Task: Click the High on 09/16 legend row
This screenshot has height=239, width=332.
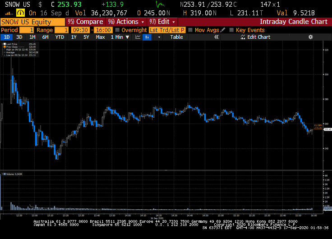Action: 21,50
